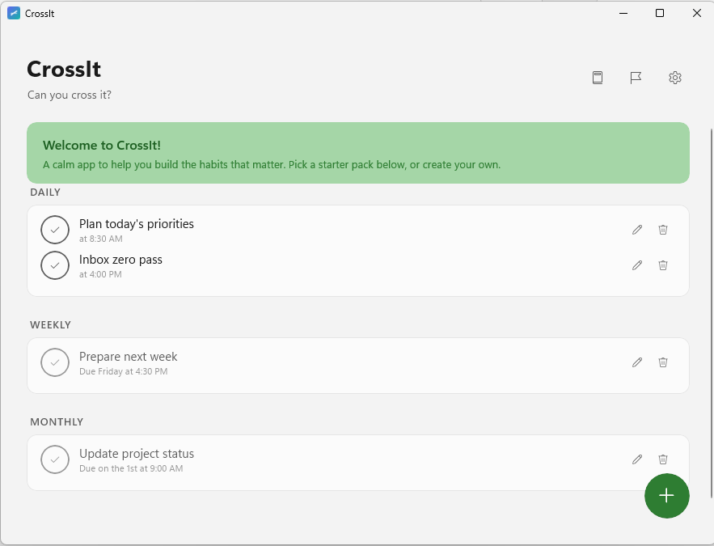Collapse the DAILY section header

(45, 193)
